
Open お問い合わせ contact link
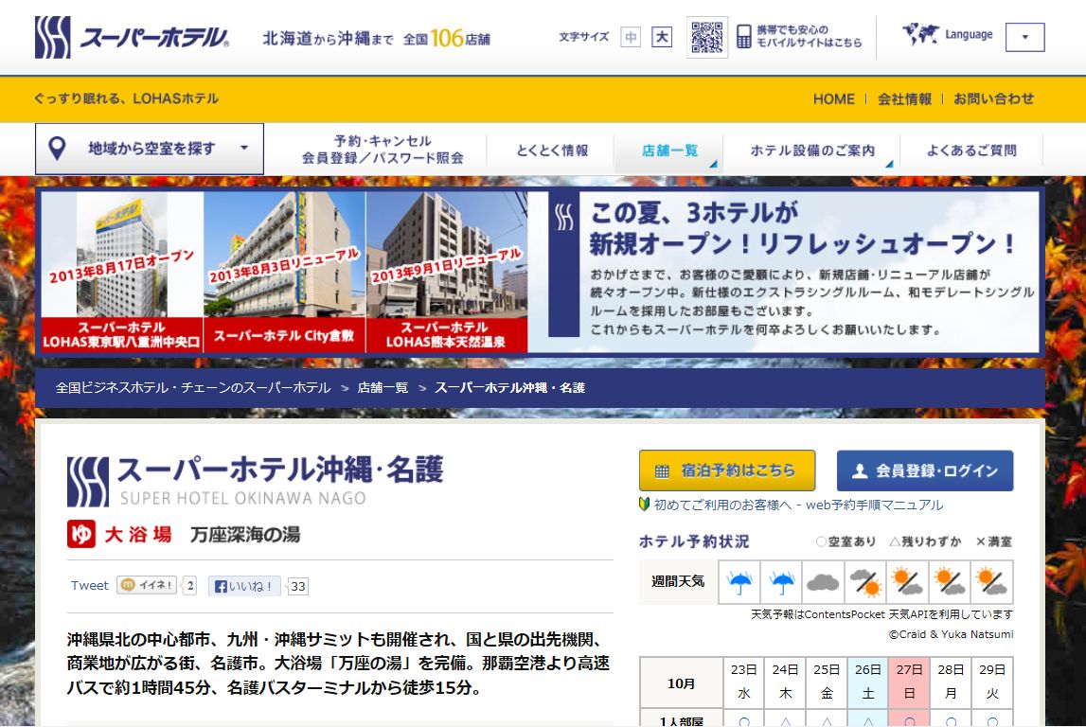993,99
